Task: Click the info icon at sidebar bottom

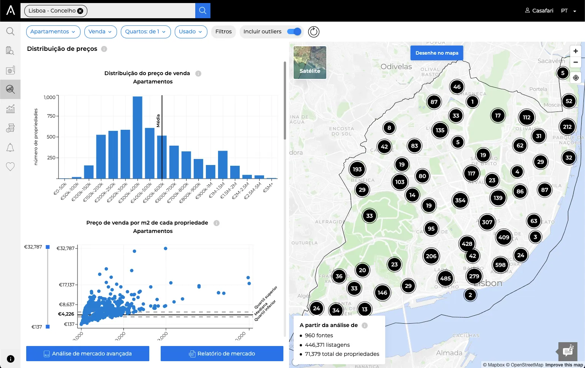Action: click(11, 359)
